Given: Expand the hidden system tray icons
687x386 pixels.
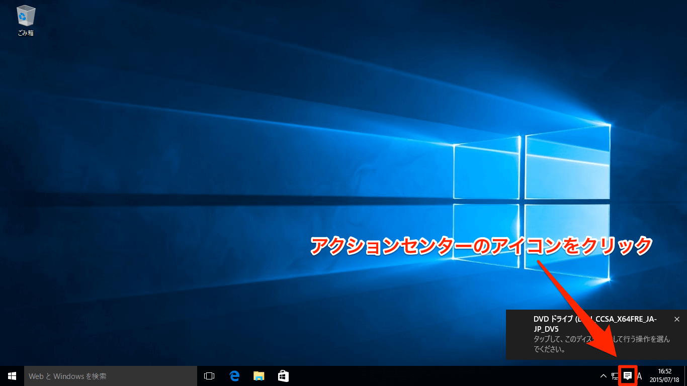Looking at the screenshot, I should click(x=604, y=376).
